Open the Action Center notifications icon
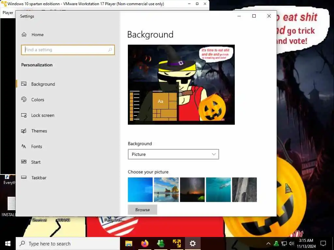 coord(323,243)
